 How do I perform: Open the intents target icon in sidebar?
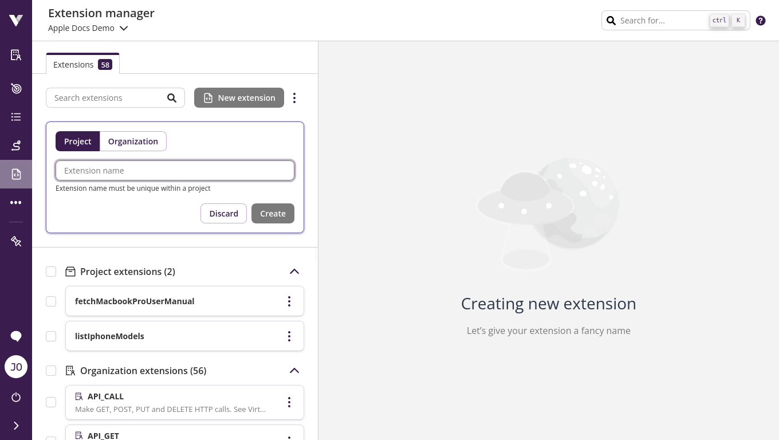coord(16,88)
